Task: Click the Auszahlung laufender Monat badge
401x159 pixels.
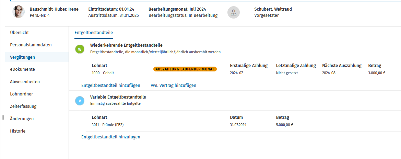Action: 185,69
